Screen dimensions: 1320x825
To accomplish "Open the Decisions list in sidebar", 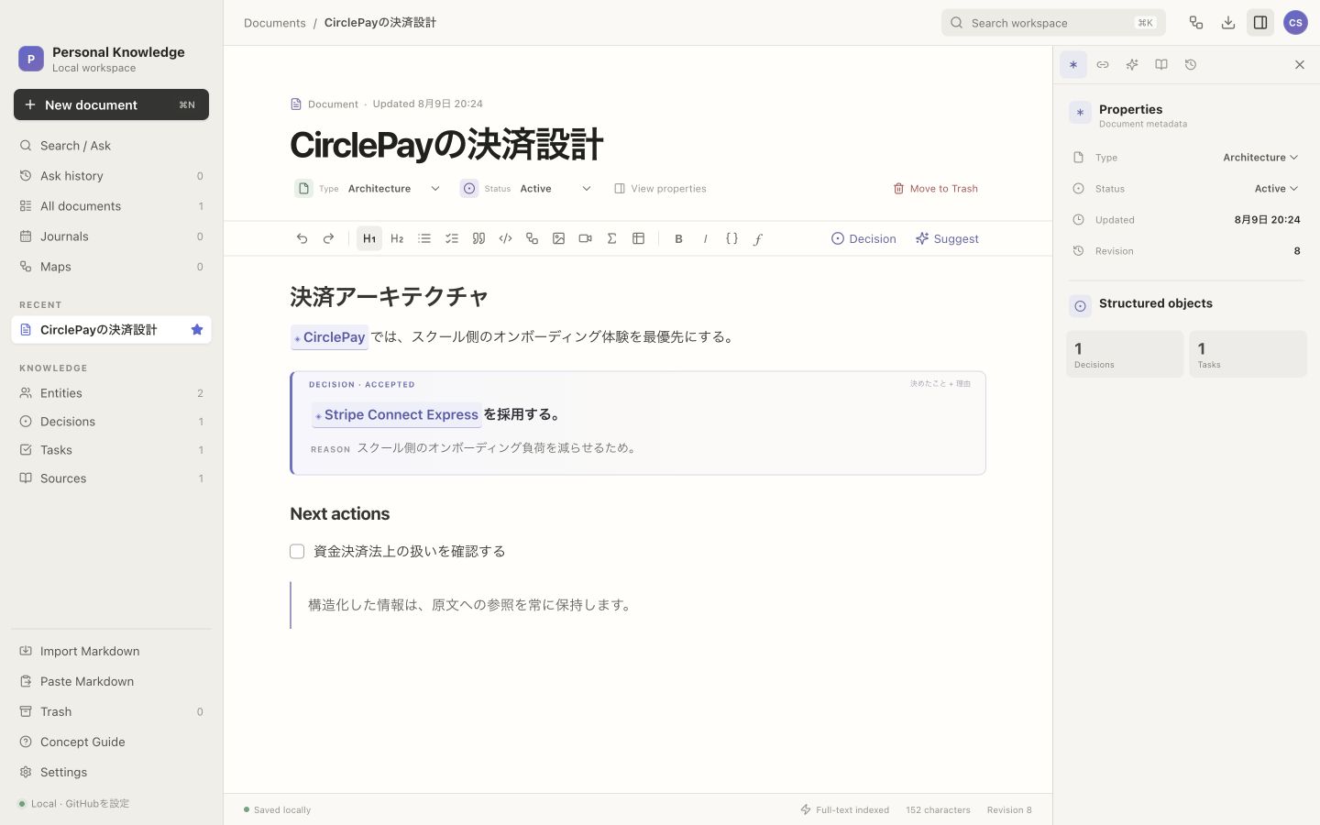I will tap(111, 422).
